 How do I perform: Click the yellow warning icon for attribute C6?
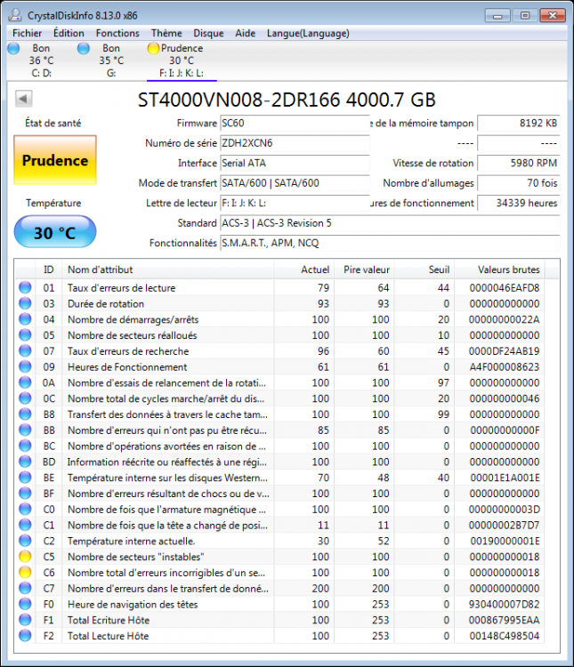coord(25,572)
